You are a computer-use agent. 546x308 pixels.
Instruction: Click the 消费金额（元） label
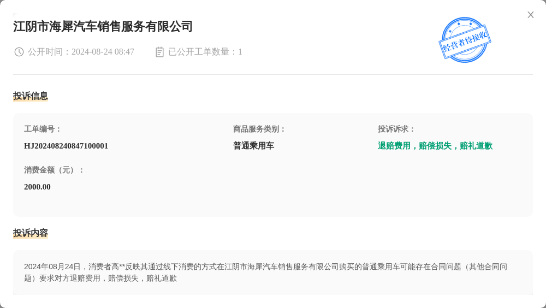point(54,170)
